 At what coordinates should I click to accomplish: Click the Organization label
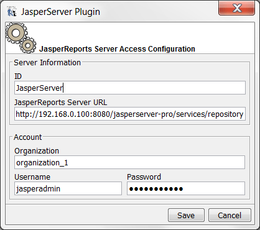tap(37, 151)
